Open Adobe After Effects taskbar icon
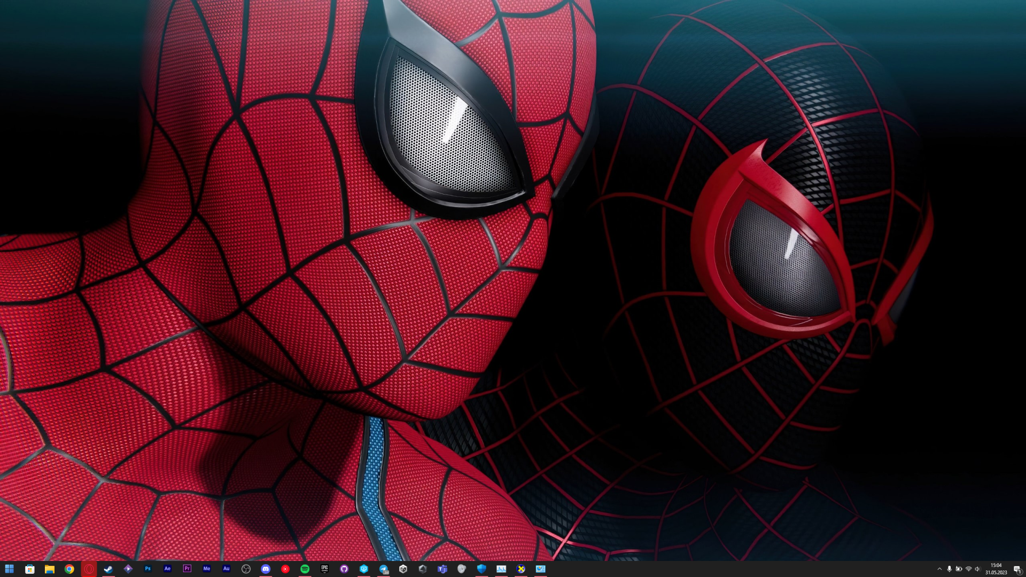 167,569
